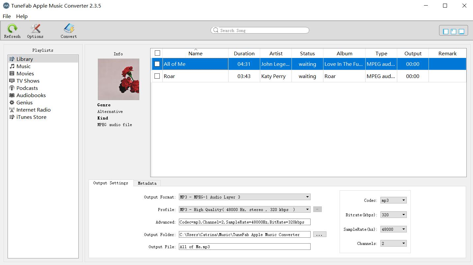Click the Internet Radio antenna icon

click(12, 110)
